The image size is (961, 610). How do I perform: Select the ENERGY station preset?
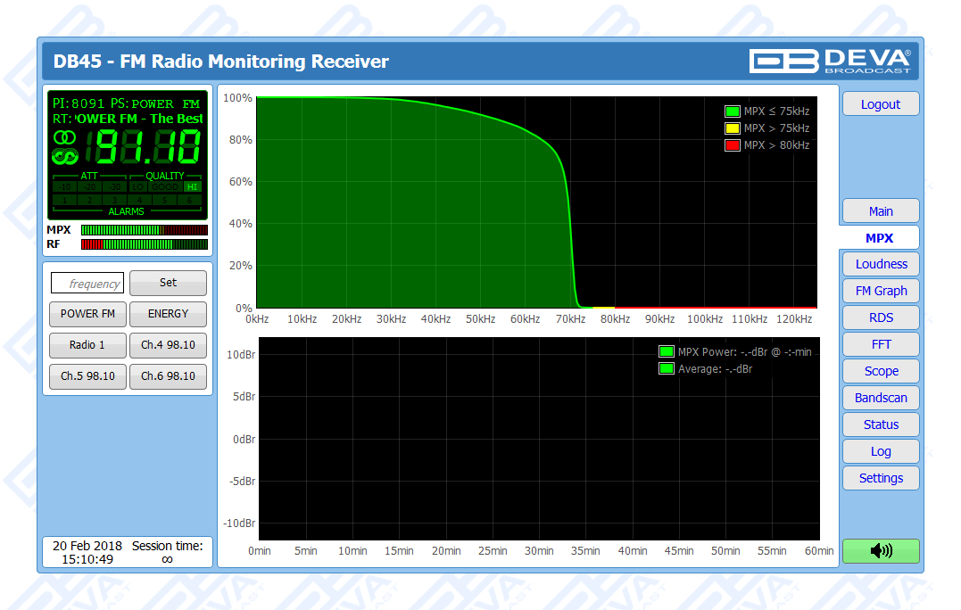tap(168, 314)
